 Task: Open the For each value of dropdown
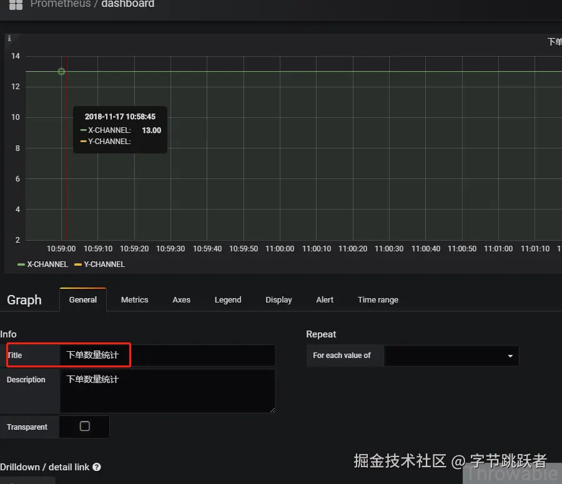tap(451, 356)
